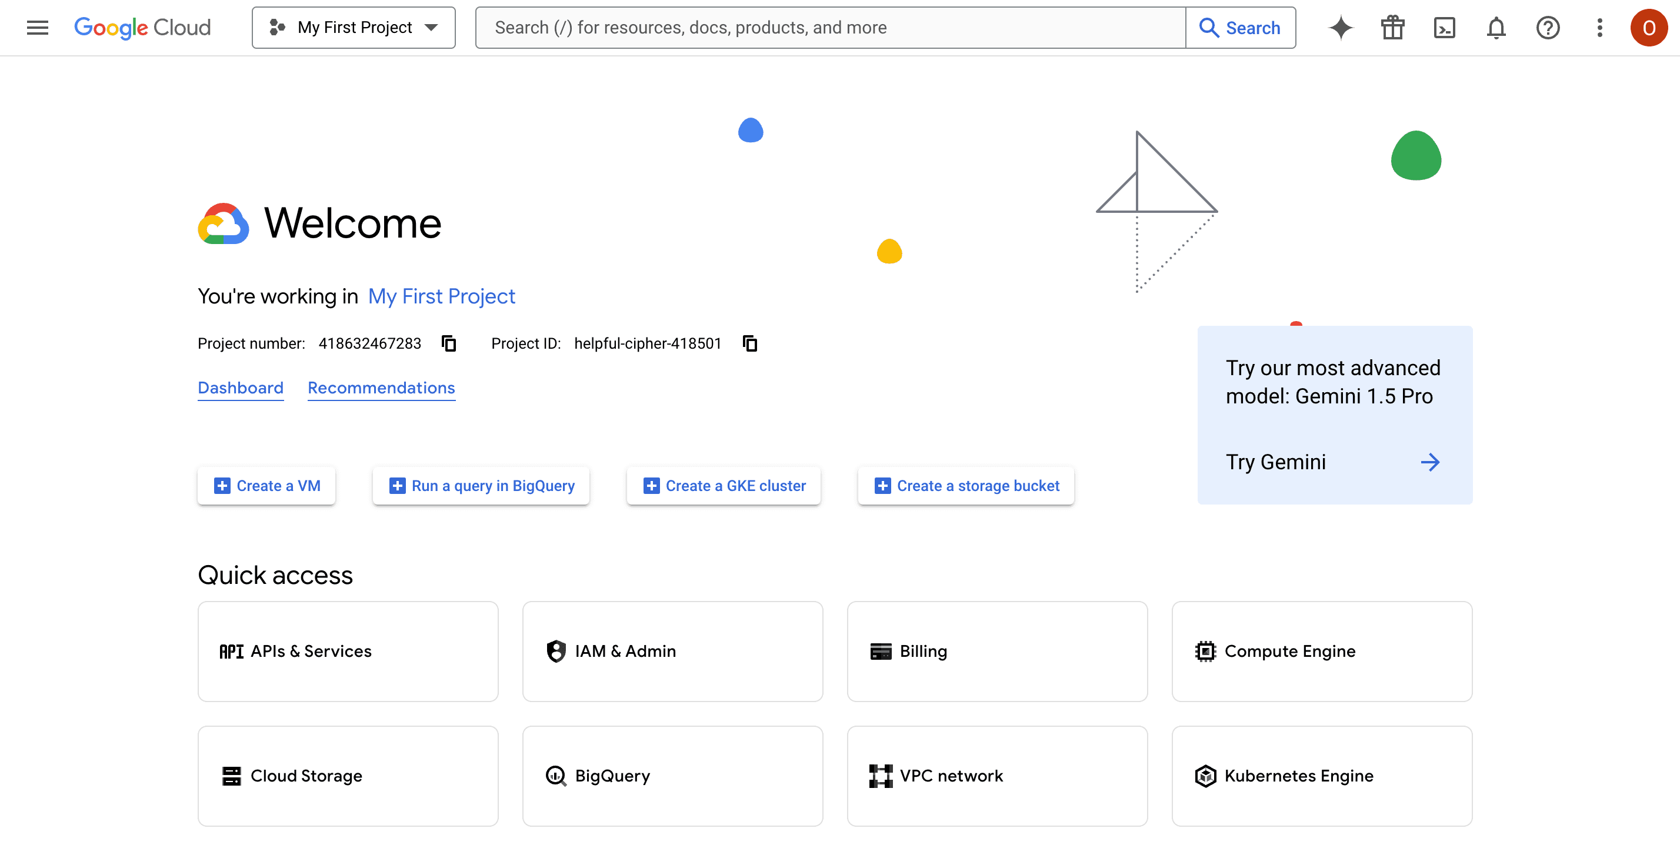This screenshot has height=855, width=1680.
Task: Open the account avatar 'O'
Action: [1649, 28]
